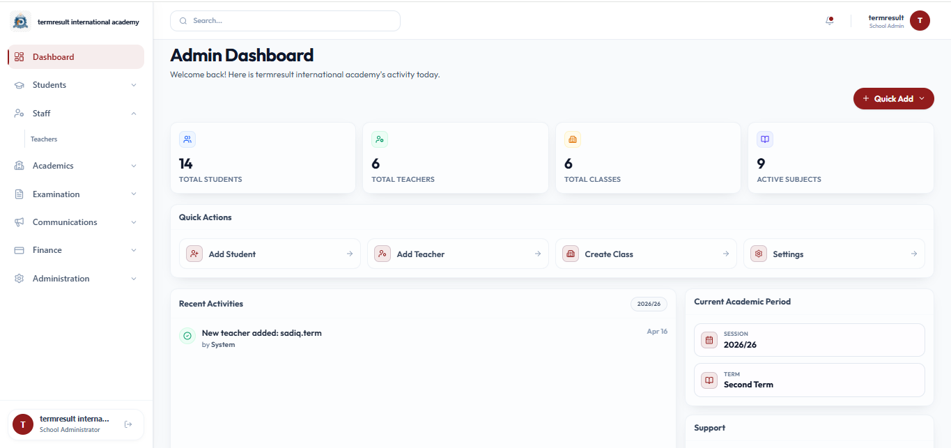Expand the Administration menu chevron
Viewport: 951px width, 448px height.
[134, 279]
